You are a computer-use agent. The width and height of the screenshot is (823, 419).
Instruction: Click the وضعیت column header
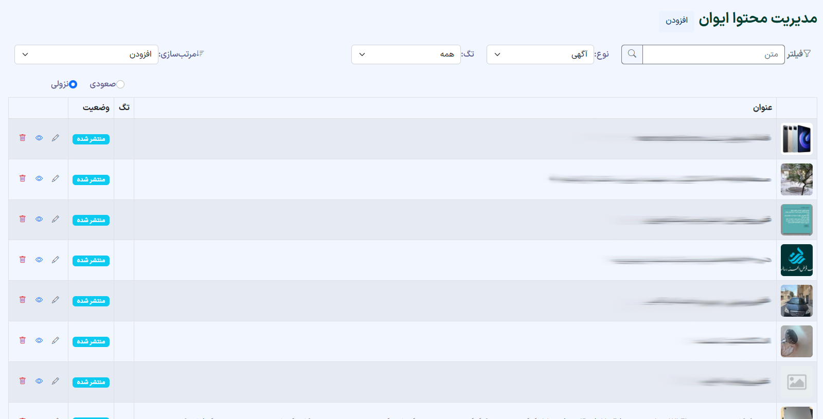(96, 107)
